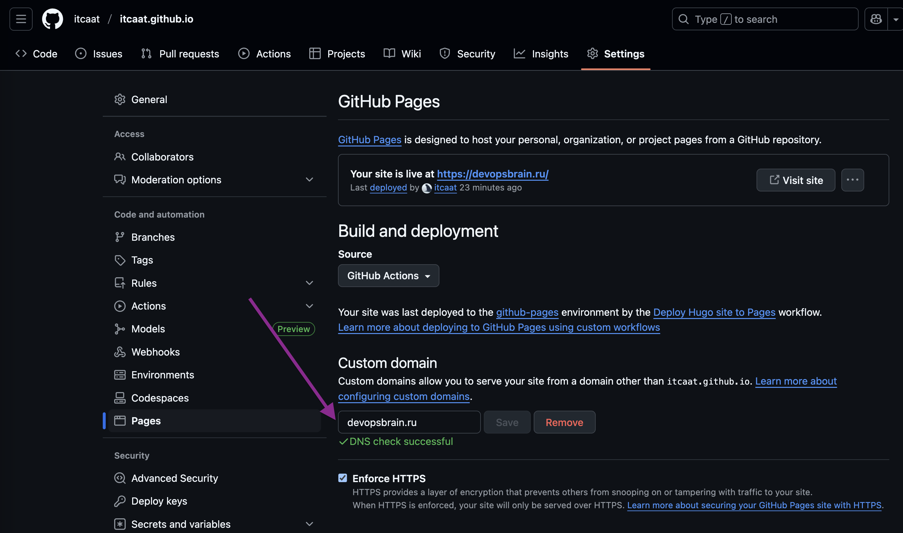Screen dimensions: 903x533
Task: Click the custom domain input field
Action: point(409,422)
